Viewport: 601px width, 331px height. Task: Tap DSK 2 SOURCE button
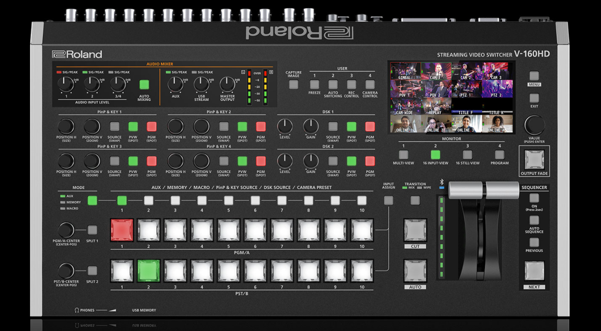[333, 161]
